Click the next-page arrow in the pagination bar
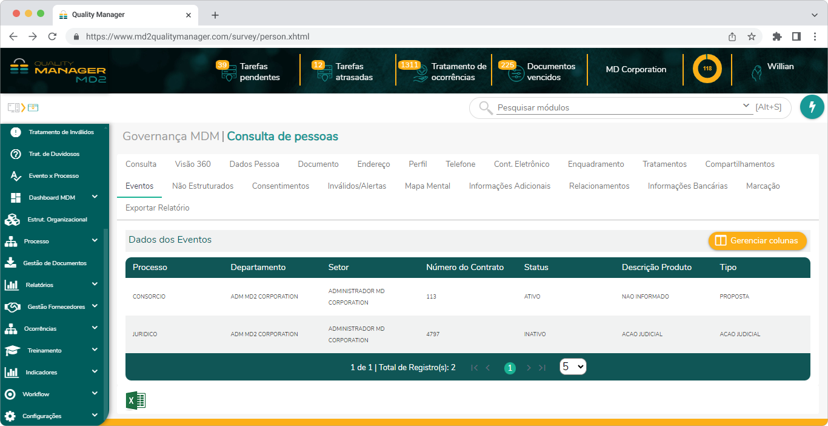 pyautogui.click(x=527, y=367)
